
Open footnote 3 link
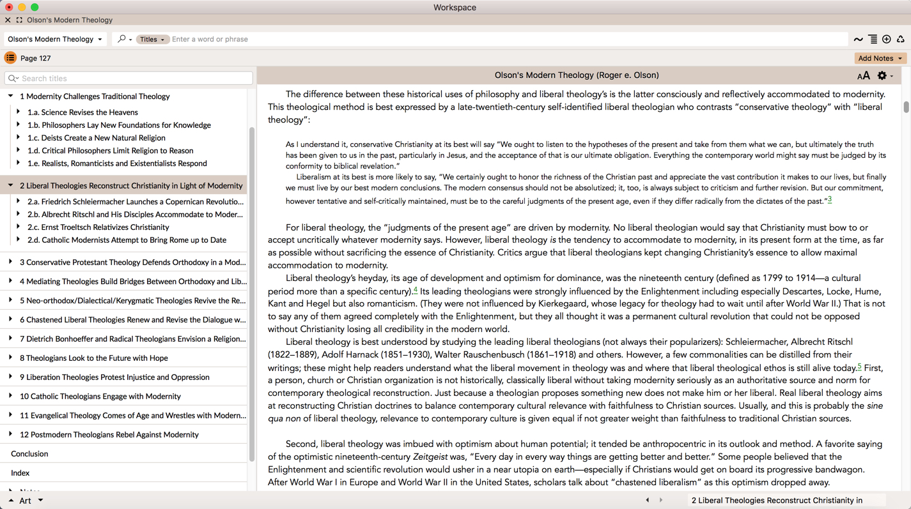[x=830, y=199]
